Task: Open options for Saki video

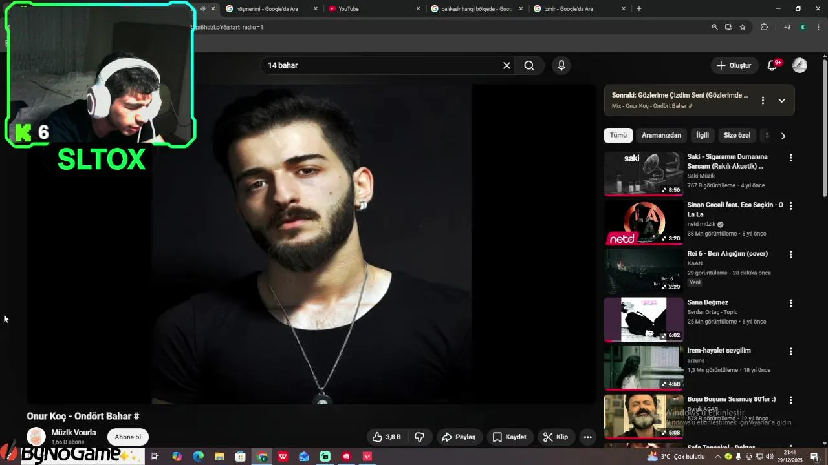Action: point(790,158)
